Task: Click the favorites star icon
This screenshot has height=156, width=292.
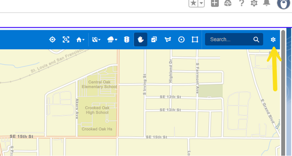Action: pyautogui.click(x=193, y=3)
